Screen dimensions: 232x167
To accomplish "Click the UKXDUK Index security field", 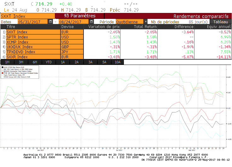I will [33, 47].
